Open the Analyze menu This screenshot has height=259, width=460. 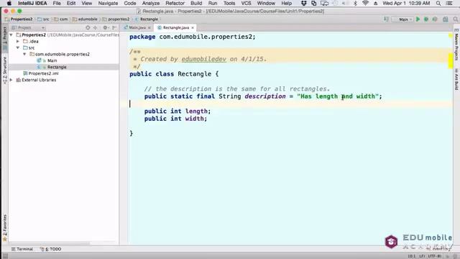click(150, 3)
